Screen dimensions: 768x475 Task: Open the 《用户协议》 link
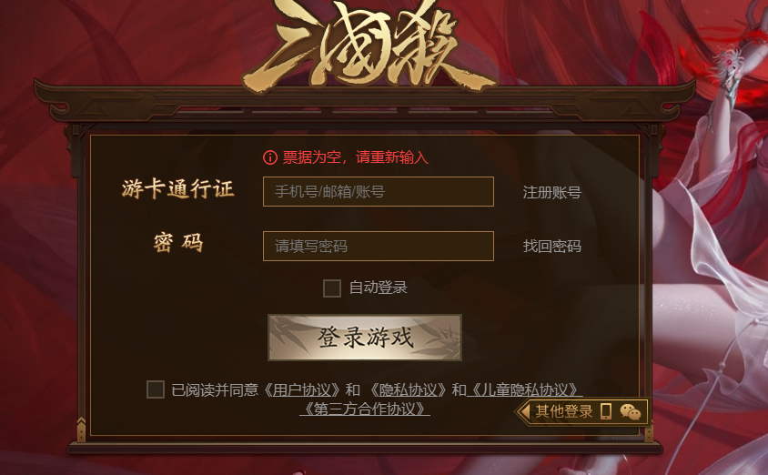pos(302,389)
